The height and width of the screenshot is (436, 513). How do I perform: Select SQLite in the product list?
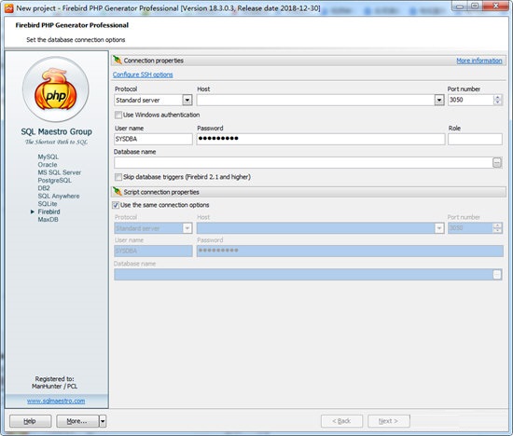[48, 204]
